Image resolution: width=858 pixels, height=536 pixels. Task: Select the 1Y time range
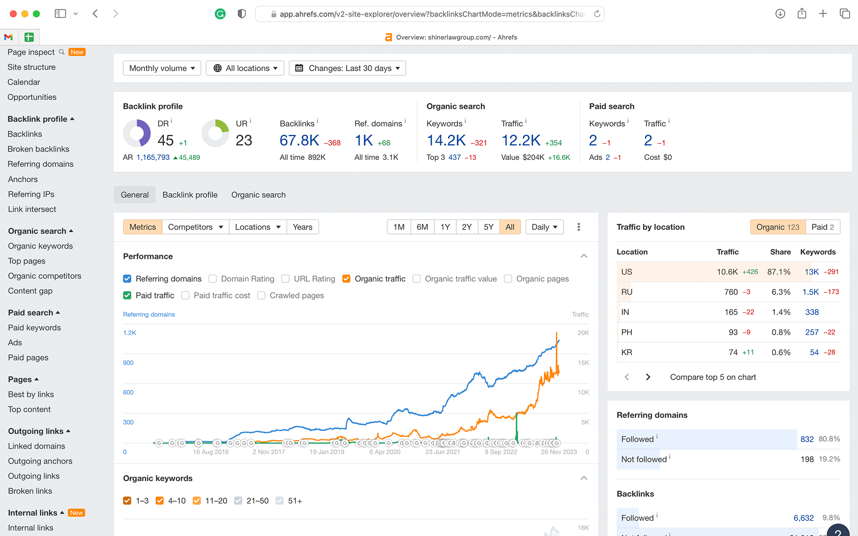click(x=445, y=227)
